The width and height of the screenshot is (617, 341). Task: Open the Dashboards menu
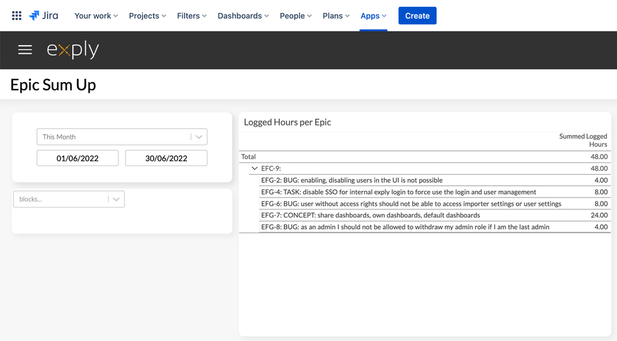(x=243, y=15)
